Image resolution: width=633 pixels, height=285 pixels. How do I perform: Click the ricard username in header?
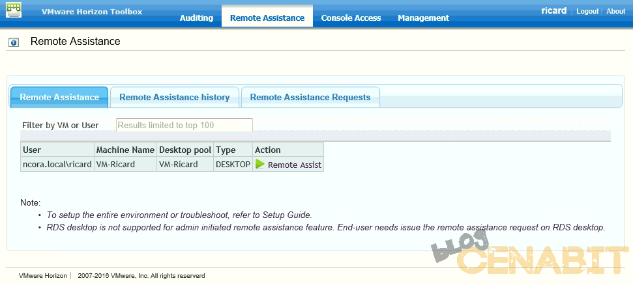coord(554,11)
